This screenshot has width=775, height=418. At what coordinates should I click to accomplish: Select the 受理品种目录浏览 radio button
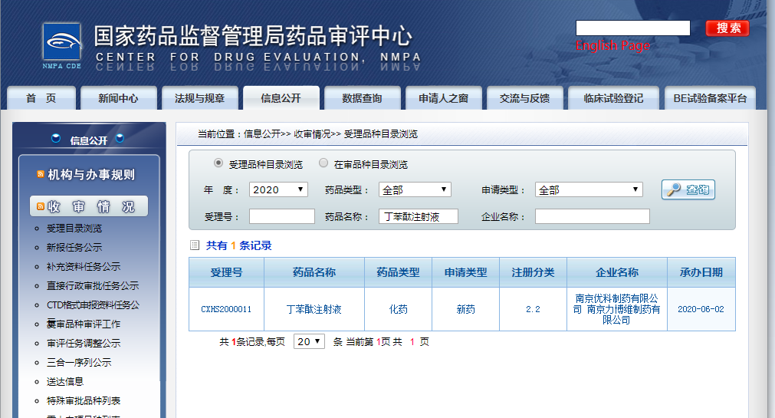click(218, 163)
